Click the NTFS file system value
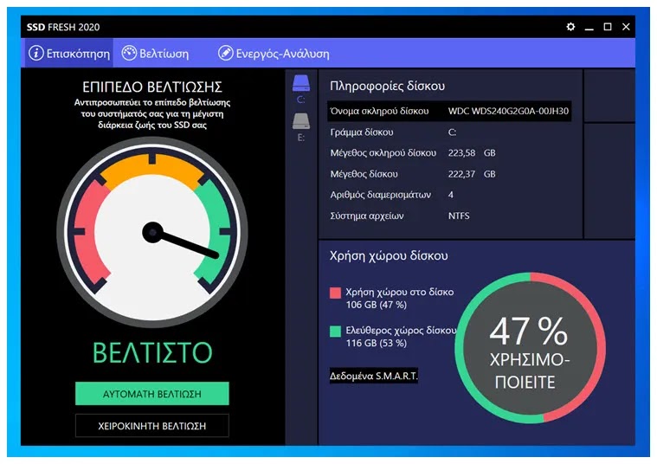657x464 pixels. coord(459,216)
